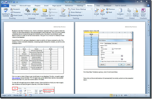
Task: Click 'Words: 830' in status bar
Action: [18, 95]
